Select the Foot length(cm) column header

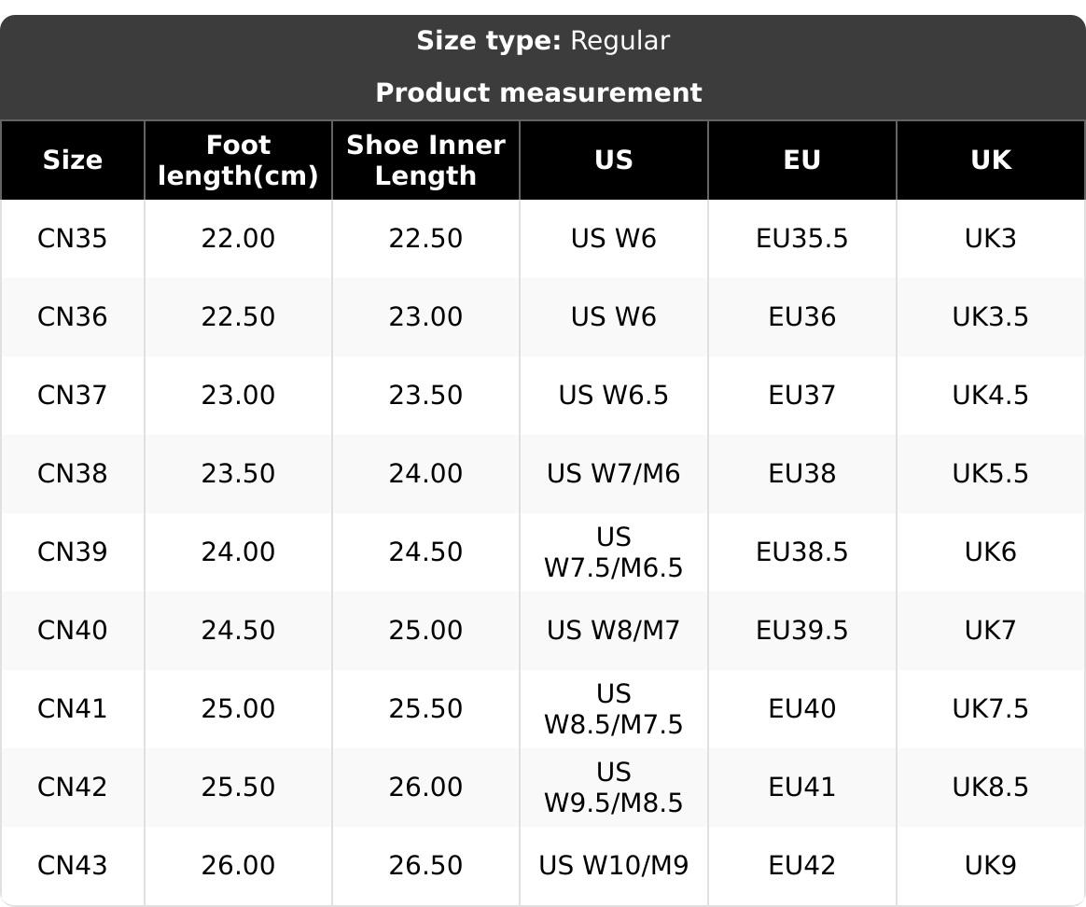coord(238,160)
